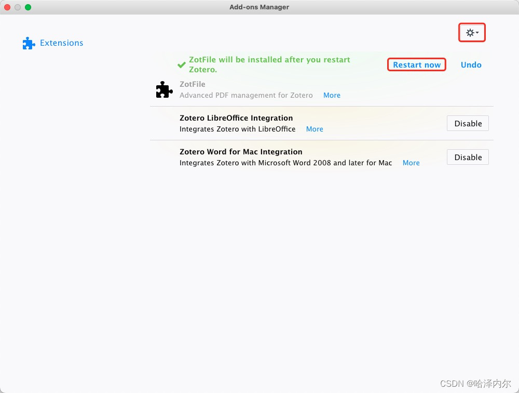519x393 pixels.
Task: Disable Zotero Word for Mac Integration
Action: pos(468,157)
